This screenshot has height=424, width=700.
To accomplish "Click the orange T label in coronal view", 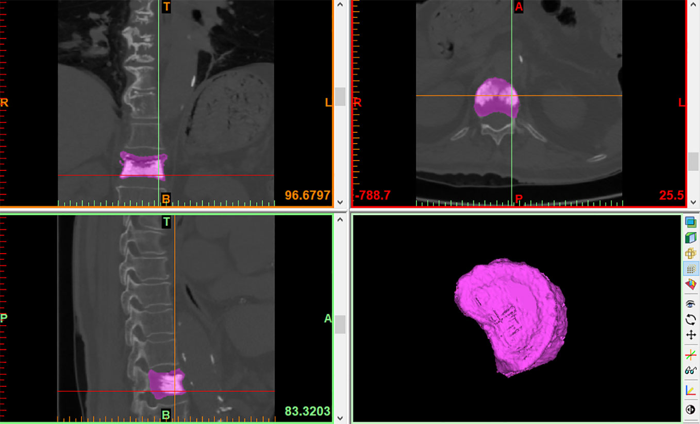I will 166,7.
